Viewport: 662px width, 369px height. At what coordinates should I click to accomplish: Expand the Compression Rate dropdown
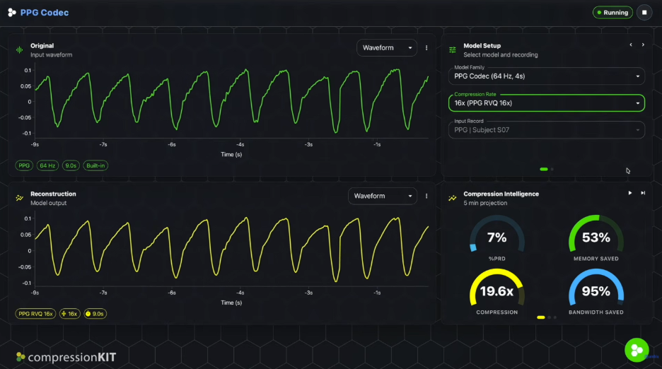pos(546,103)
